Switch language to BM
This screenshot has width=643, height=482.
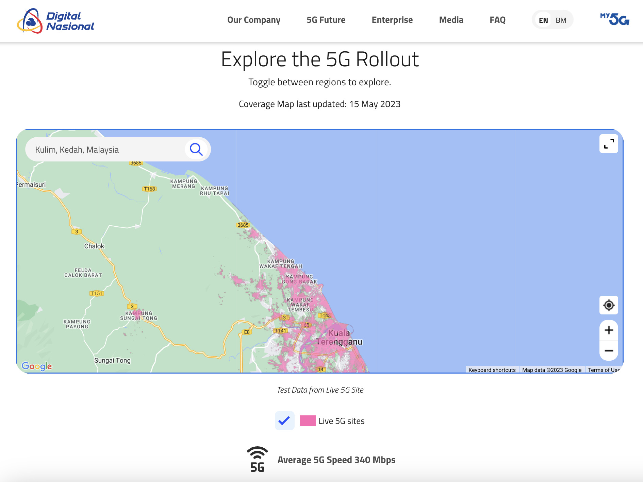[x=561, y=20]
